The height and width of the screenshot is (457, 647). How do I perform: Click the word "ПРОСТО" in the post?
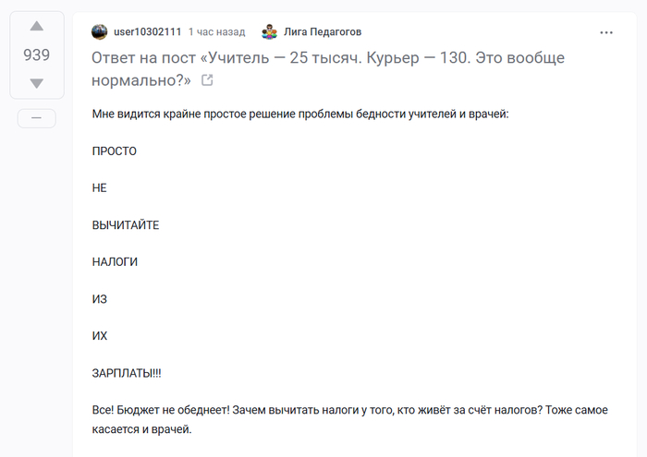click(x=115, y=150)
